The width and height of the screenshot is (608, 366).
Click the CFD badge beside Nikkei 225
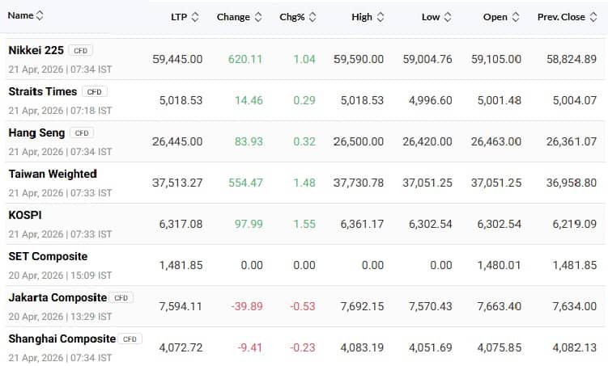click(81, 51)
